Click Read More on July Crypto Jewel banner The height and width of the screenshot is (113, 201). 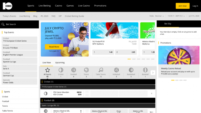54,47
